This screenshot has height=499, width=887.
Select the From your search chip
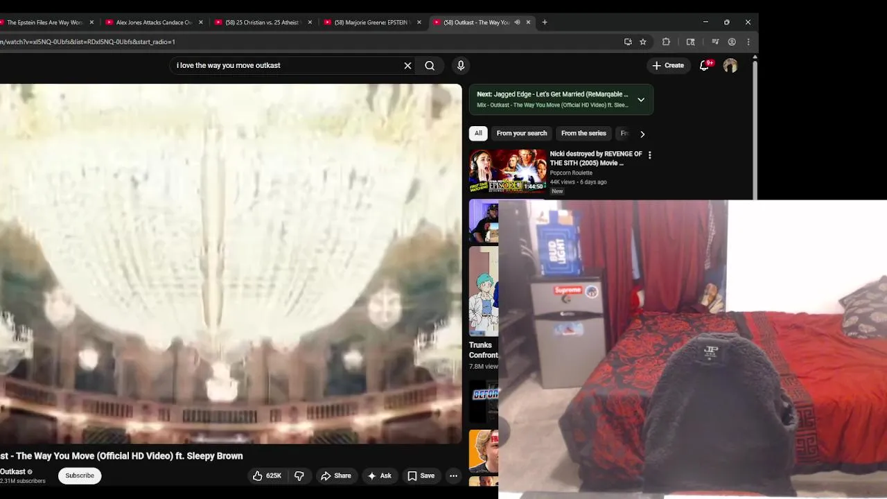(522, 133)
